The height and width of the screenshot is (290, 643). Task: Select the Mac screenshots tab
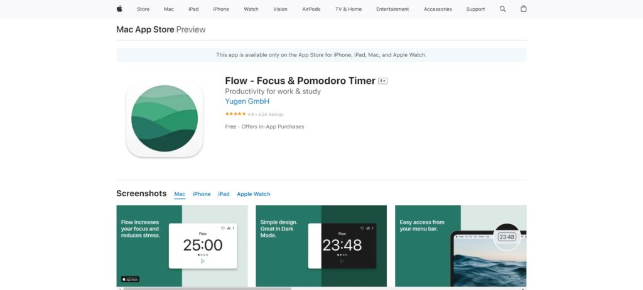(x=180, y=194)
